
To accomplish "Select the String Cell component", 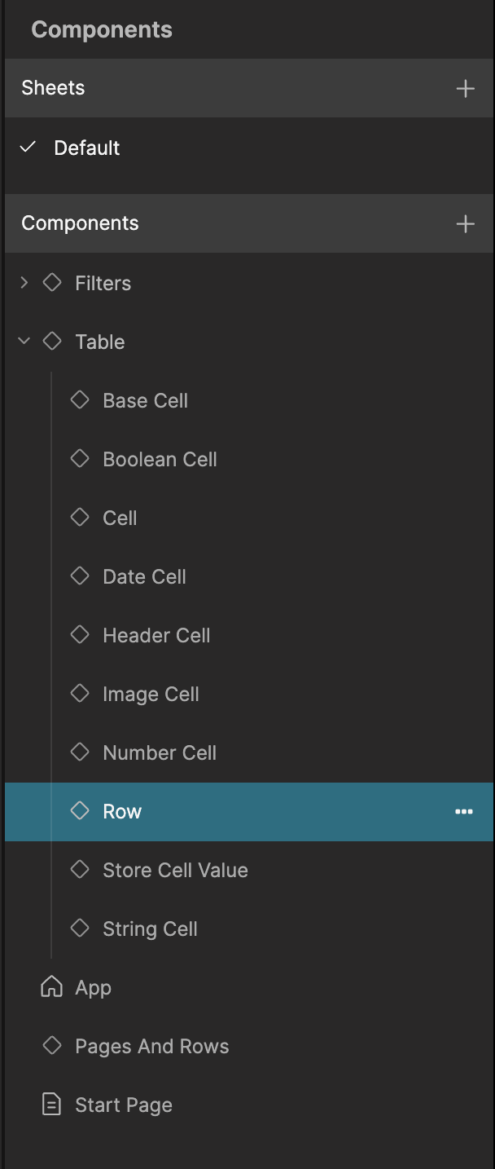I will (150, 929).
